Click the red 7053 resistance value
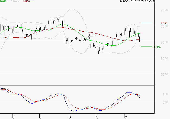 click(x=164, y=23)
